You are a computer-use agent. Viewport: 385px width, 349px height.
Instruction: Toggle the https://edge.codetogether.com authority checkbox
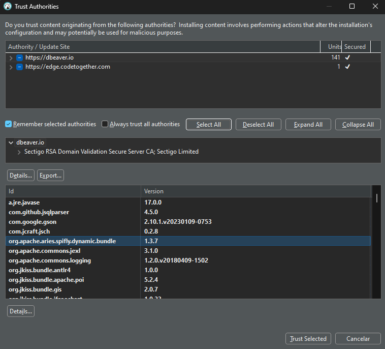pyautogui.click(x=19, y=67)
